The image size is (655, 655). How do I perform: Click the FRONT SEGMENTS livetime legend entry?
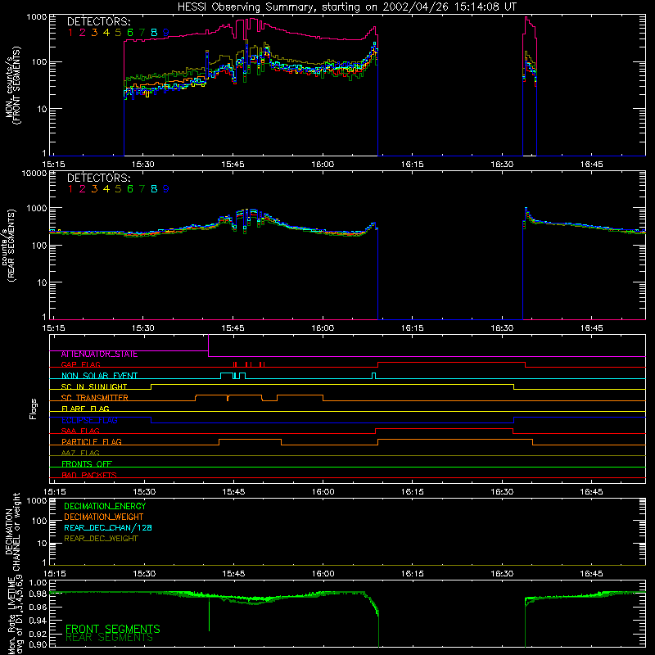[x=113, y=629]
